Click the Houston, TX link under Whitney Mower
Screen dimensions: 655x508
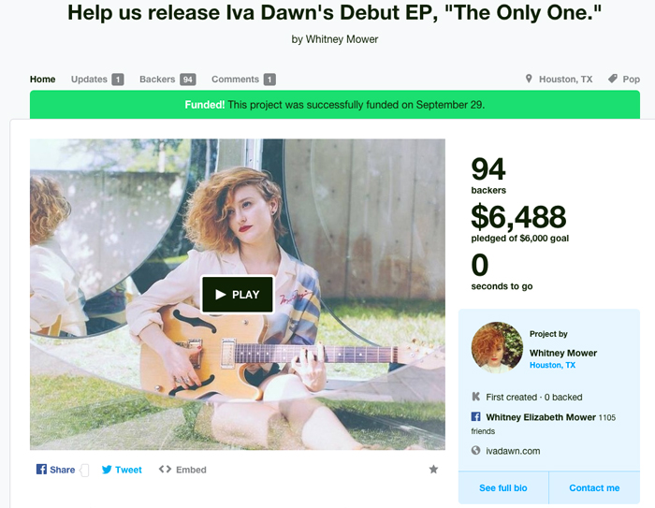click(552, 365)
